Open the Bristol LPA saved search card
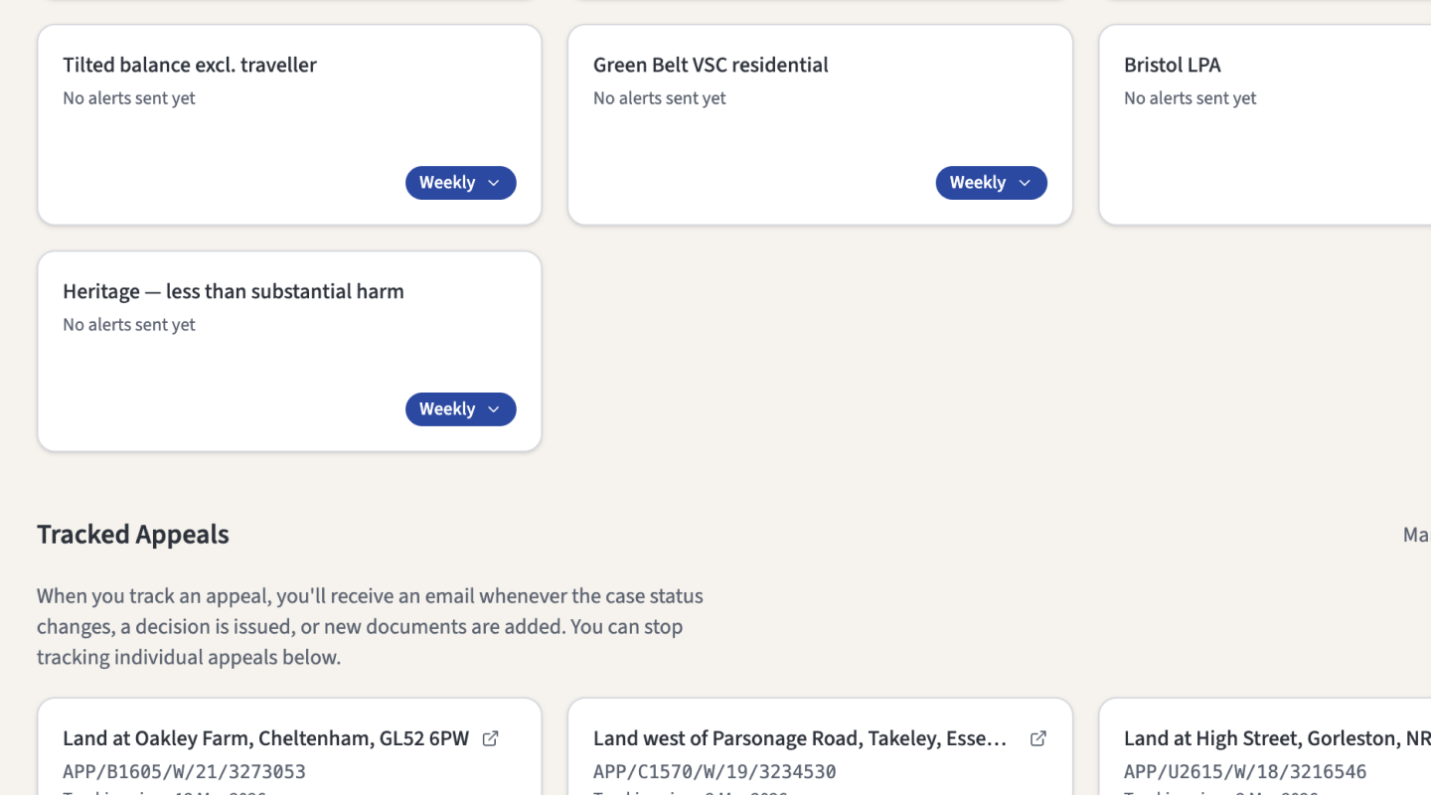This screenshot has width=1431, height=795. [1173, 65]
